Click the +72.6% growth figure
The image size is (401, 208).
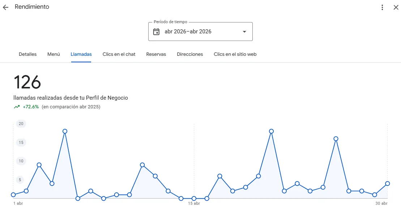(31, 107)
